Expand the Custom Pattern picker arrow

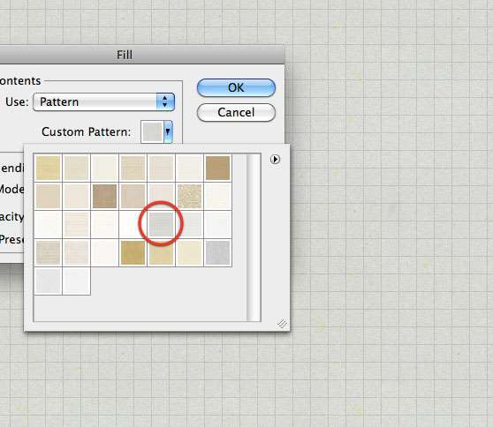[x=168, y=131]
